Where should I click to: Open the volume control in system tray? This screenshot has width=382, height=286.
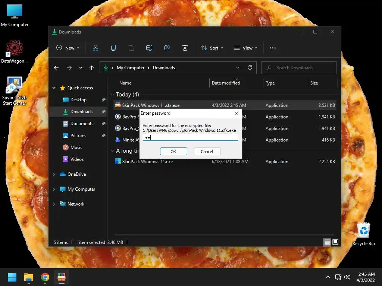pos(347,277)
